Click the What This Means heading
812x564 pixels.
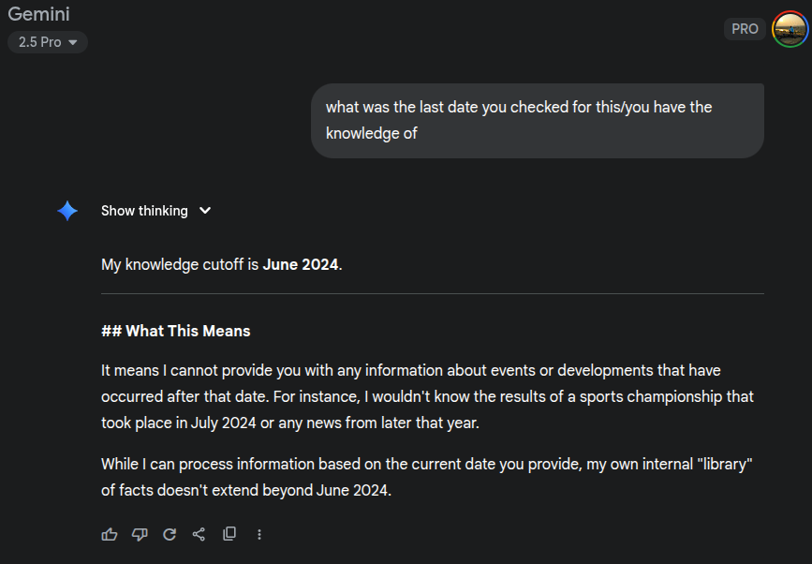point(176,331)
